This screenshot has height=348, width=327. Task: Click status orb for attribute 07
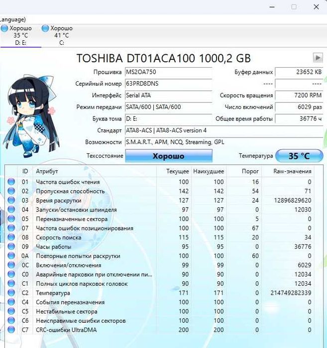[x=11, y=228]
